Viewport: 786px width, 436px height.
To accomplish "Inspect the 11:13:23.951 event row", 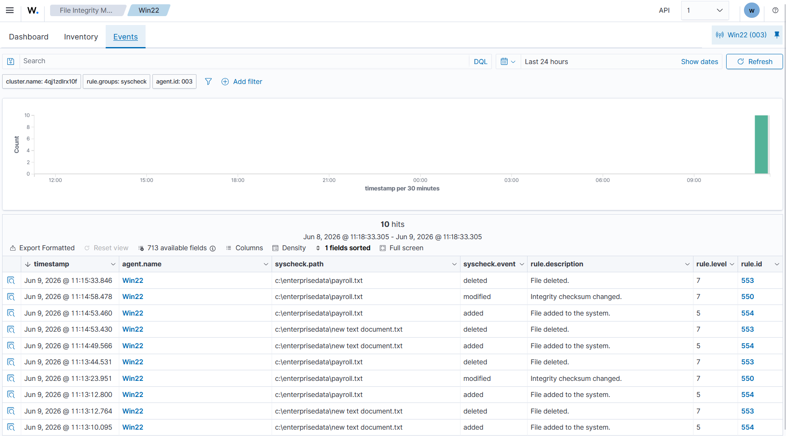I will pyautogui.click(x=11, y=378).
